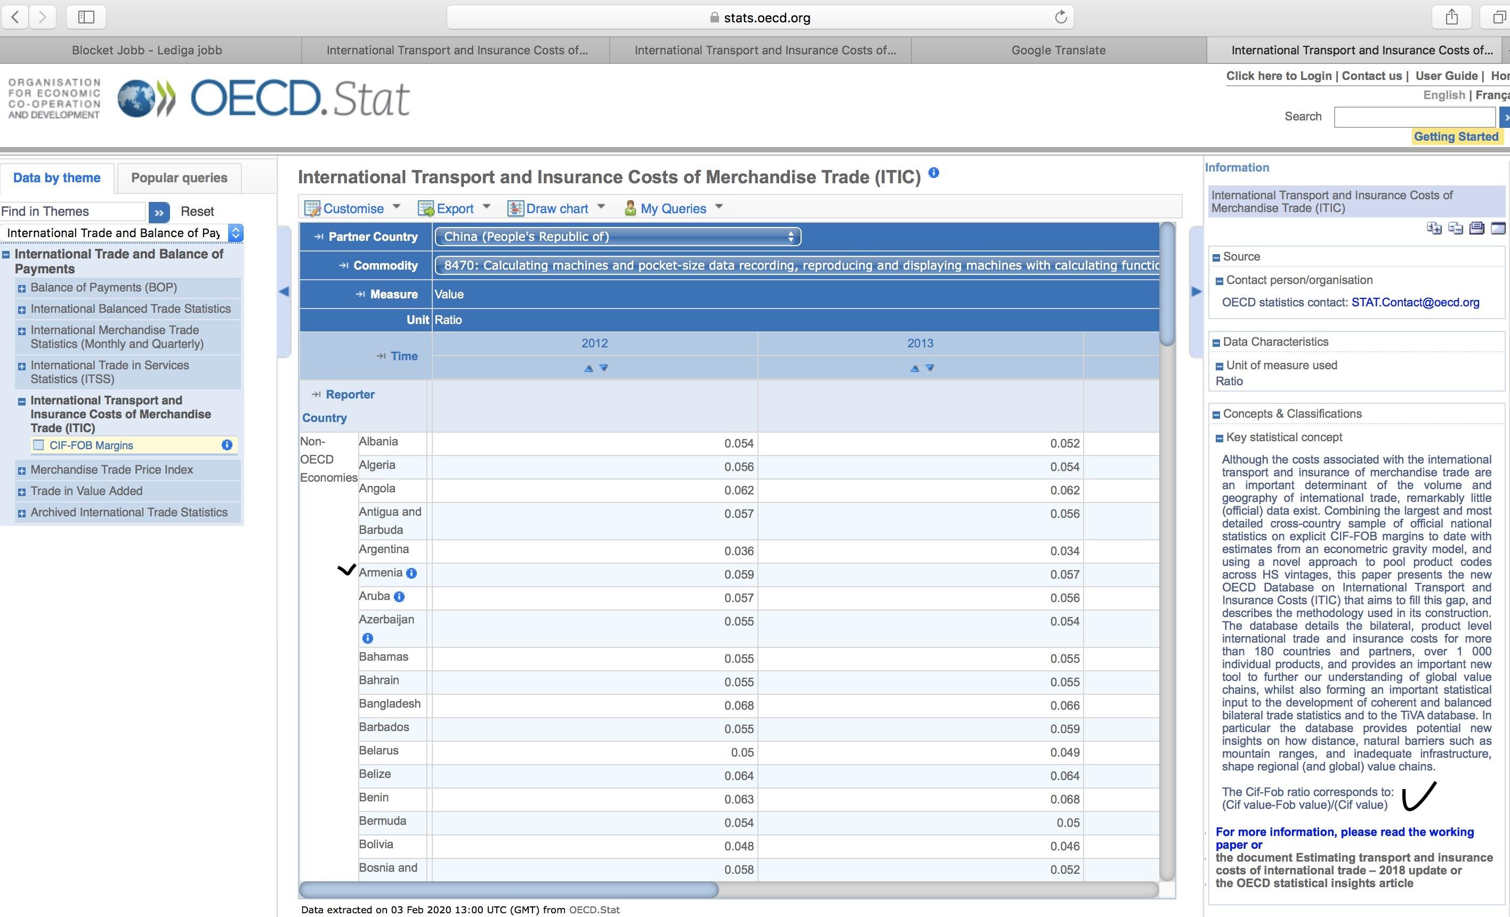This screenshot has width=1510, height=917.
Task: Open working paper information link
Action: point(1345,838)
